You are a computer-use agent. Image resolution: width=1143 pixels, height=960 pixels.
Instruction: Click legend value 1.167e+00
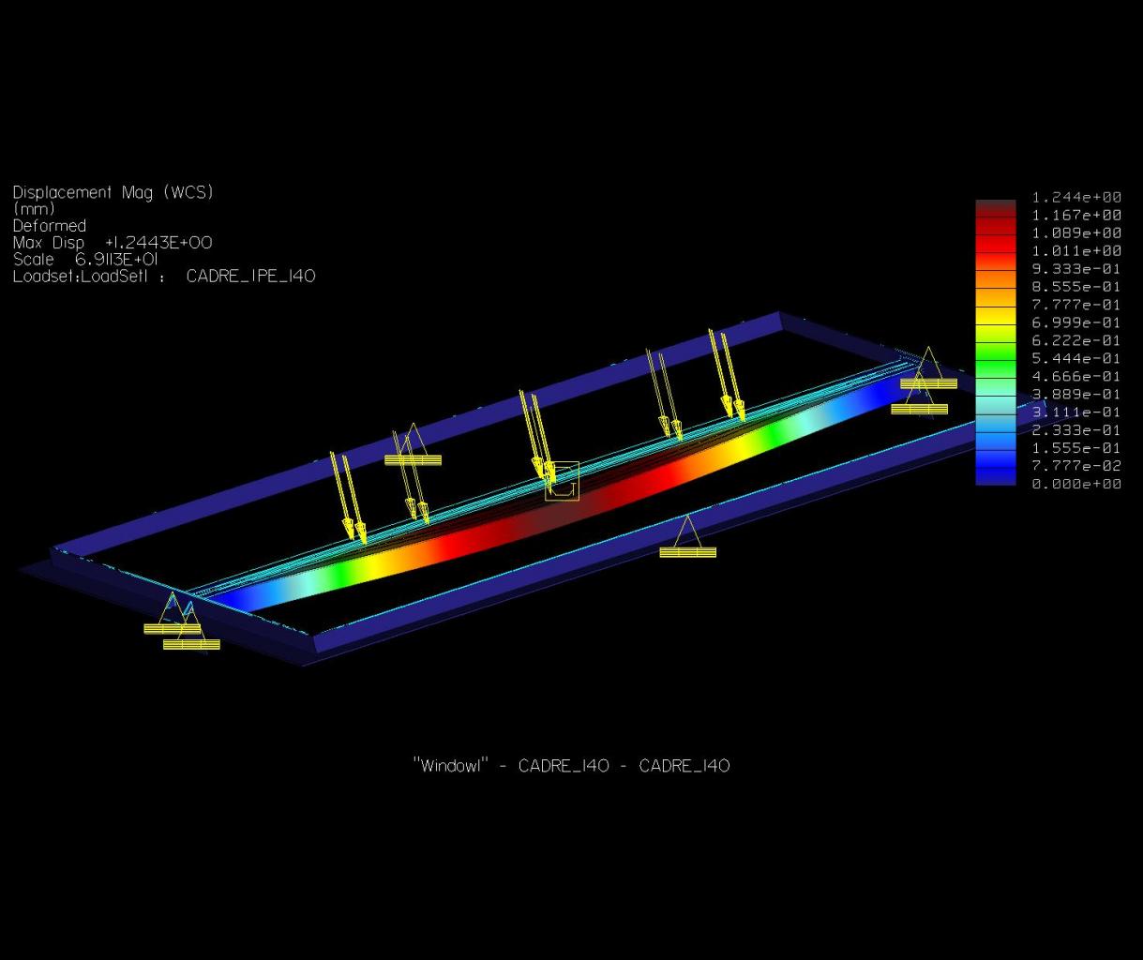point(1076,216)
